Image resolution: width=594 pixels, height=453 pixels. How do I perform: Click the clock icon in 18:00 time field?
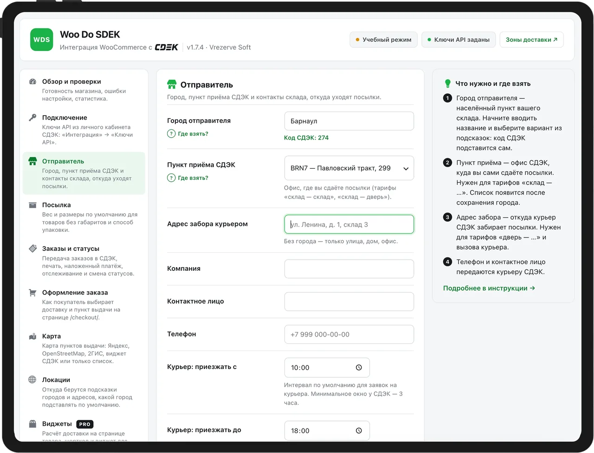pyautogui.click(x=359, y=431)
